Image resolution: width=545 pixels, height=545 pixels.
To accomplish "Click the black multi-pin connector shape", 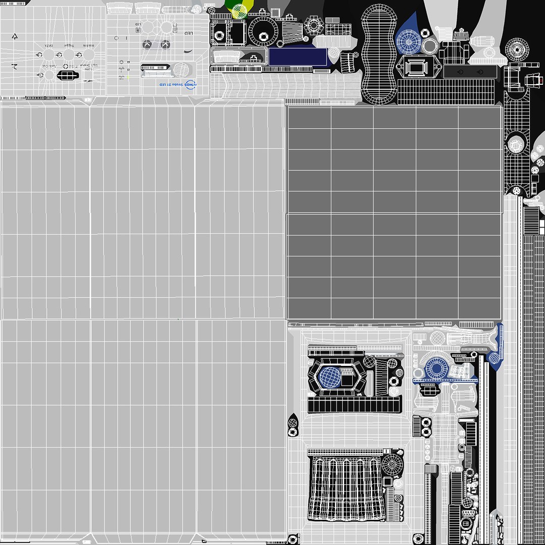I will (68, 75).
